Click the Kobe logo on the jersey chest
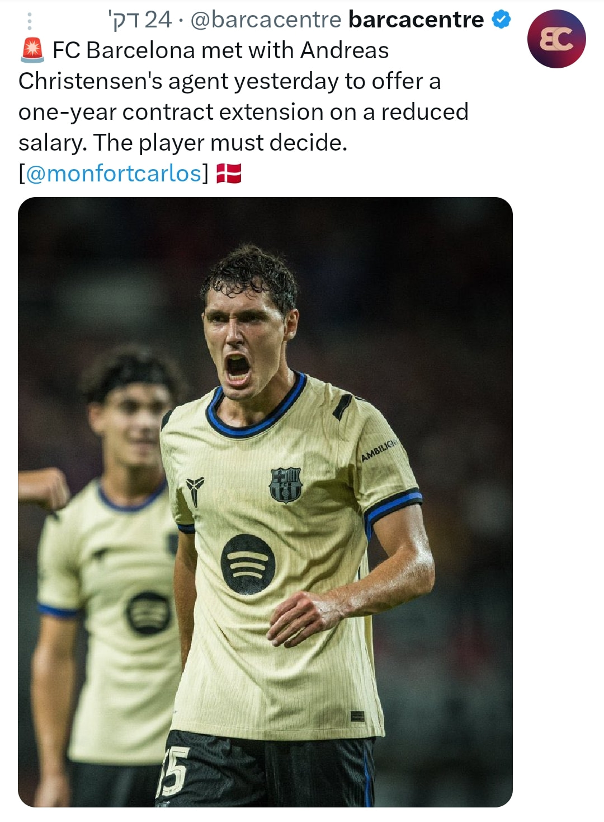The width and height of the screenshot is (604, 822). tap(195, 491)
